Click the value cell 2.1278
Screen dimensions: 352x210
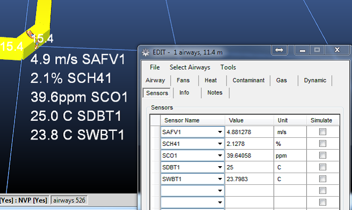click(x=249, y=144)
